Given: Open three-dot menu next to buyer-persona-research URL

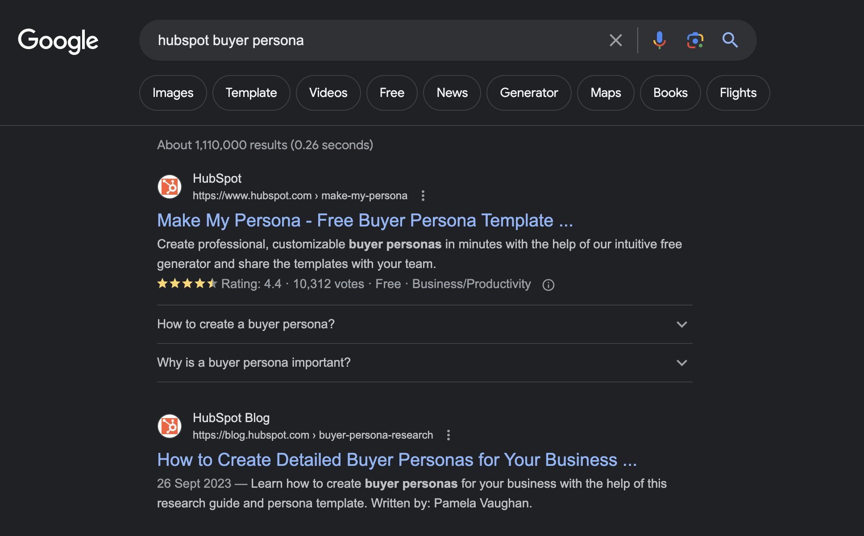Looking at the screenshot, I should (449, 435).
